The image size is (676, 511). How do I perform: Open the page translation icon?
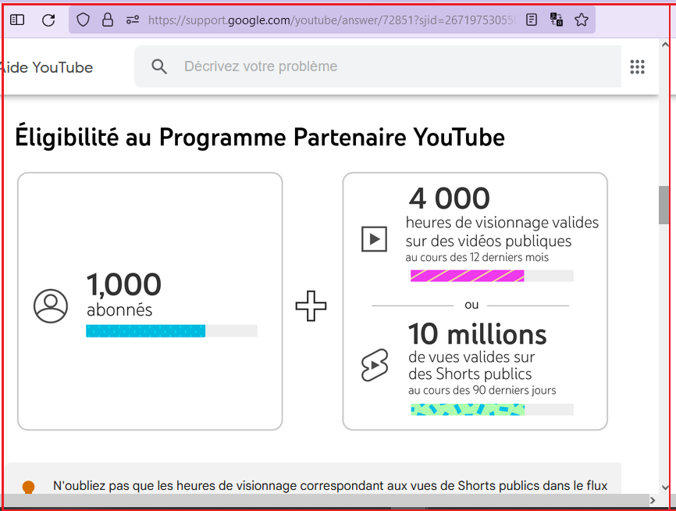click(x=557, y=20)
